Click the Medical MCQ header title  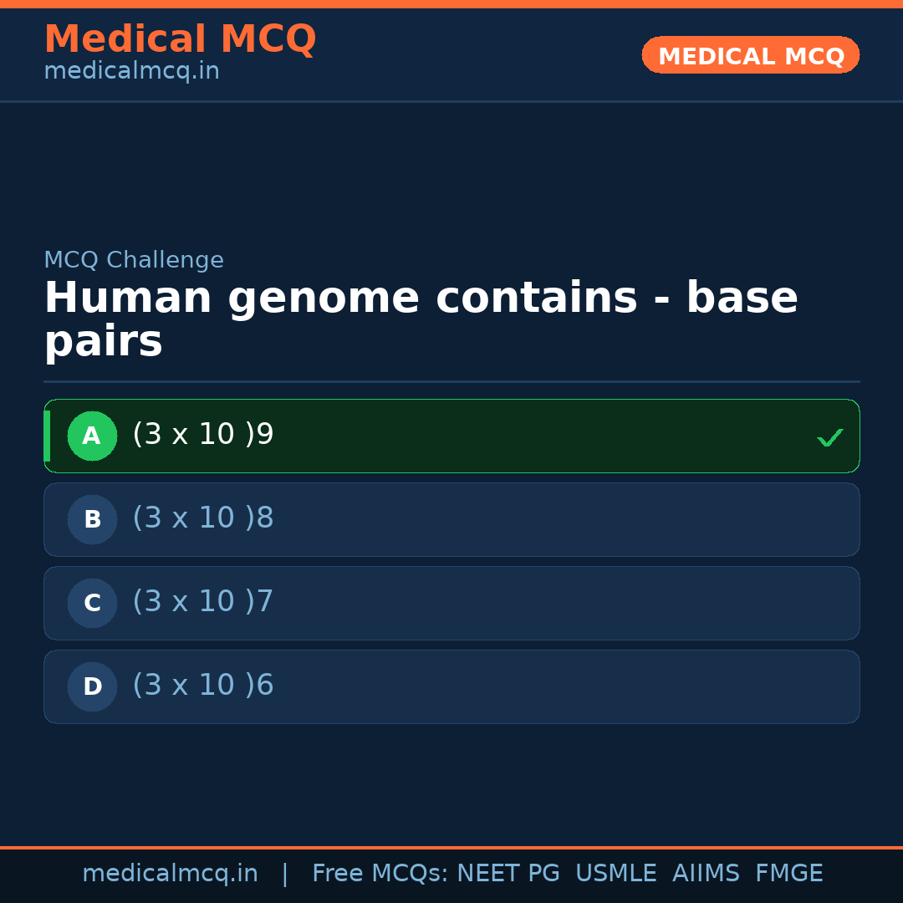coord(180,39)
